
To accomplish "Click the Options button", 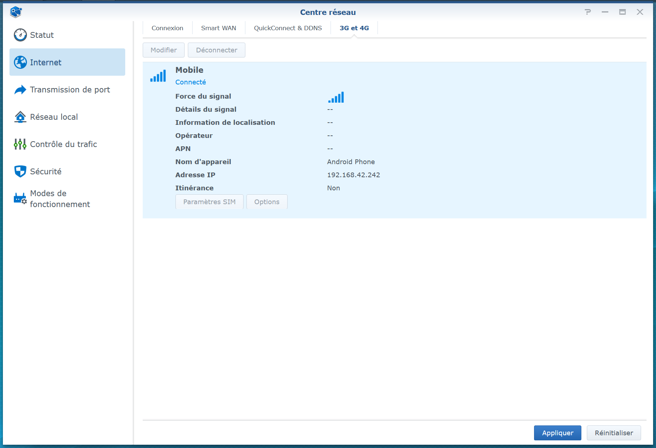I will [x=267, y=202].
